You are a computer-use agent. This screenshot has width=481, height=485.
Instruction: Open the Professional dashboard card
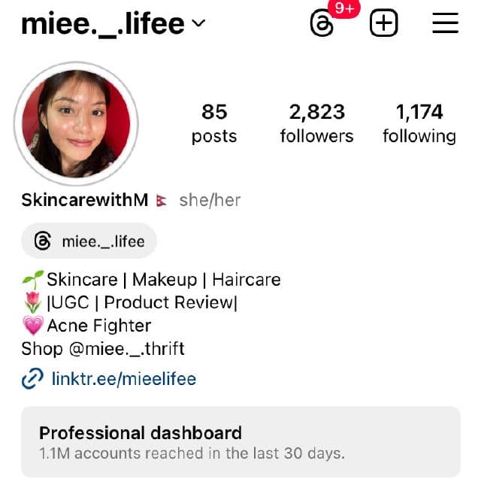pos(240,442)
